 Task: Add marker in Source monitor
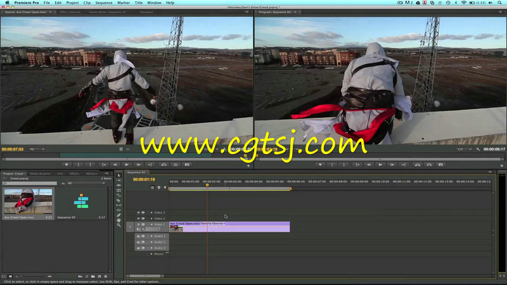pyautogui.click(x=67, y=165)
